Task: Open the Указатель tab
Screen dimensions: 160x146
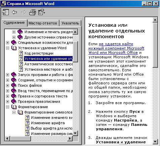Action: [x=70, y=23]
